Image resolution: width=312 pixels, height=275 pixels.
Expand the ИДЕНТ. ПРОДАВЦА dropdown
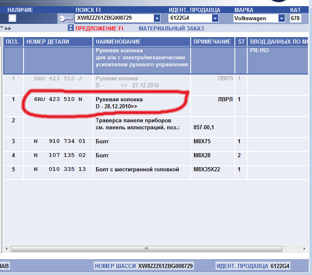(x=215, y=18)
